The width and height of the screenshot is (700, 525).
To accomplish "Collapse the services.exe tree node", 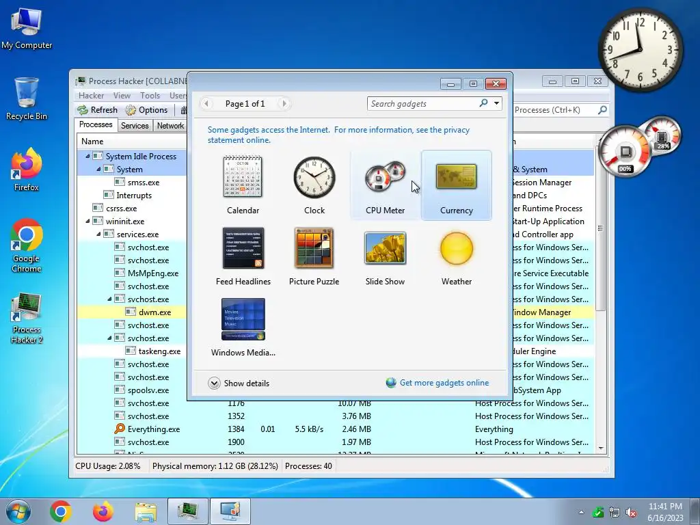I will [98, 234].
